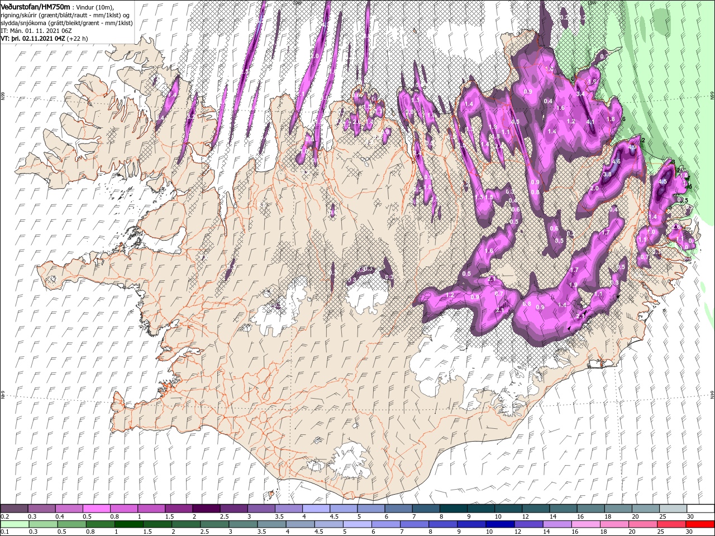
Task: Click the 'IT: Mán. 01. 11. 2021 06Z' line
Action: (35, 31)
